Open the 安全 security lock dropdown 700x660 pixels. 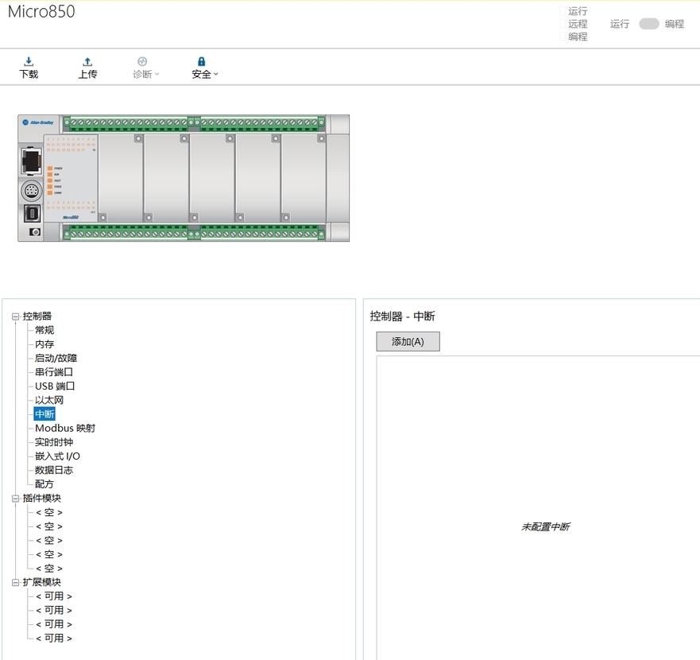[x=205, y=68]
